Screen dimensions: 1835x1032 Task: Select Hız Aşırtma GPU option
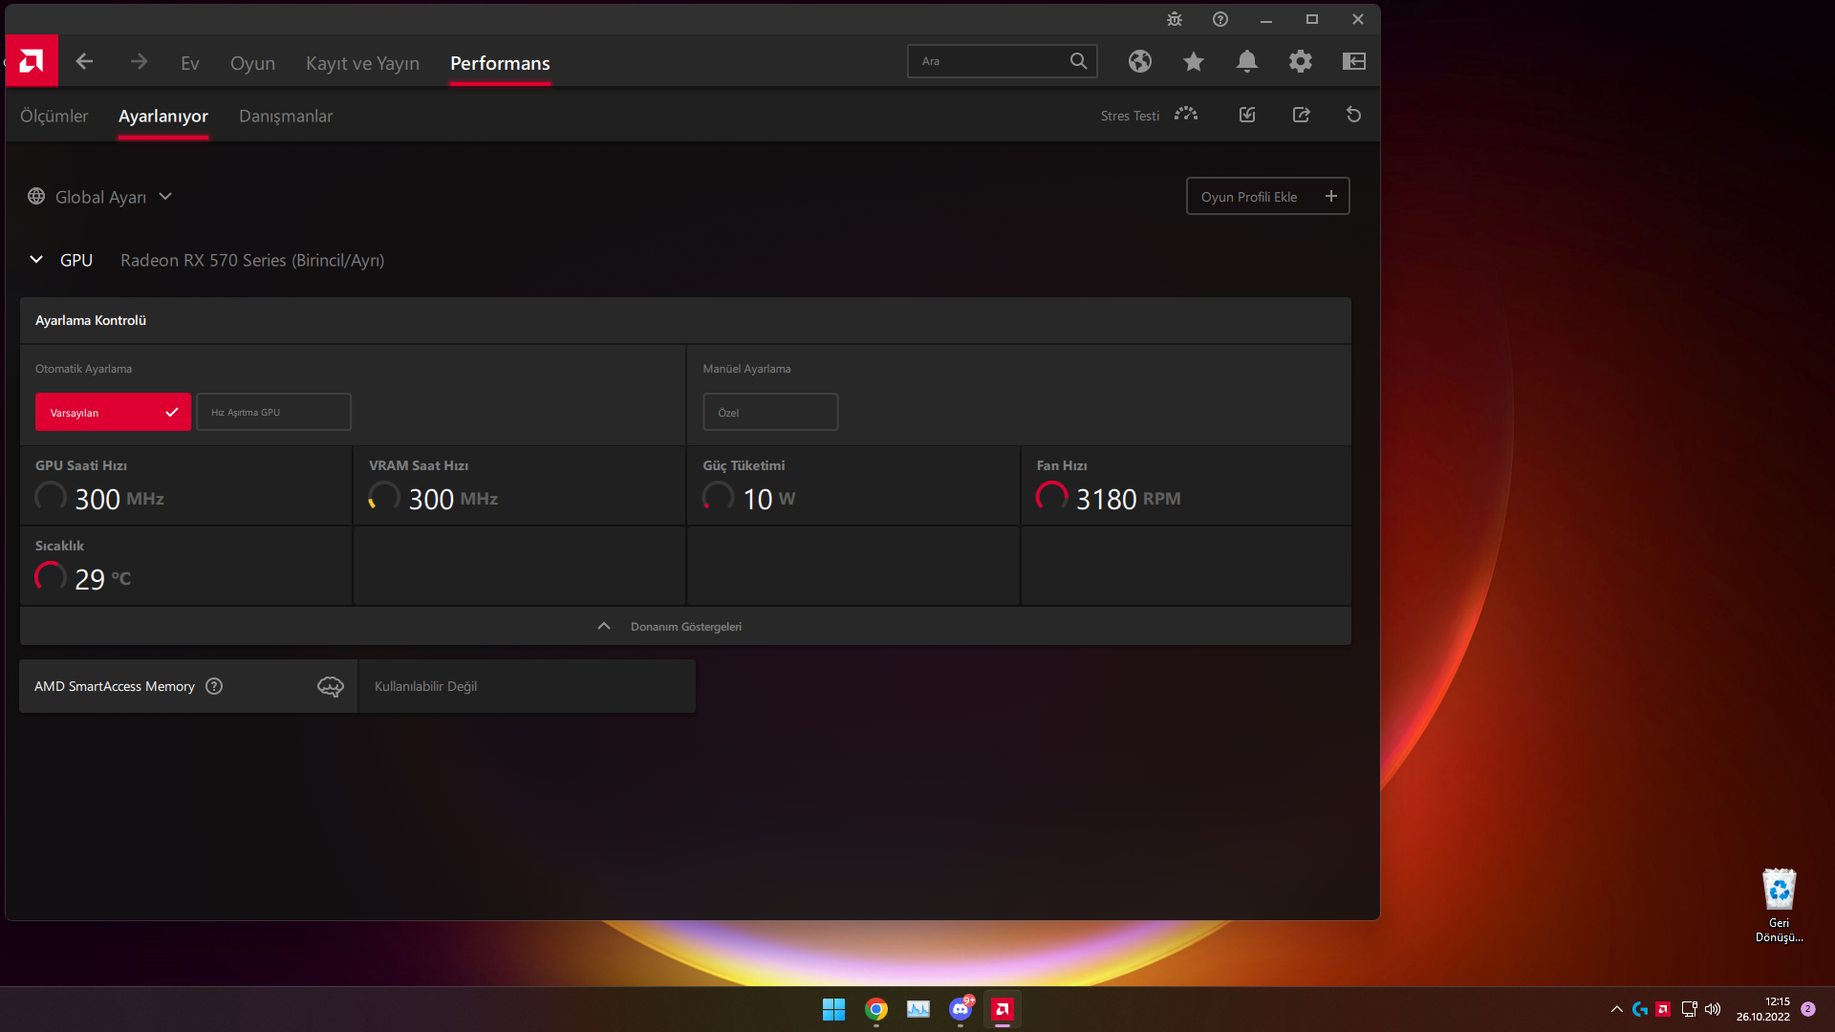(273, 412)
